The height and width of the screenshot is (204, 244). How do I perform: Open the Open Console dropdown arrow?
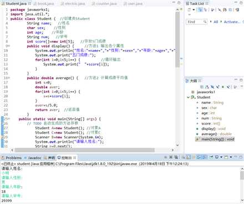pyautogui.click(x=231, y=157)
